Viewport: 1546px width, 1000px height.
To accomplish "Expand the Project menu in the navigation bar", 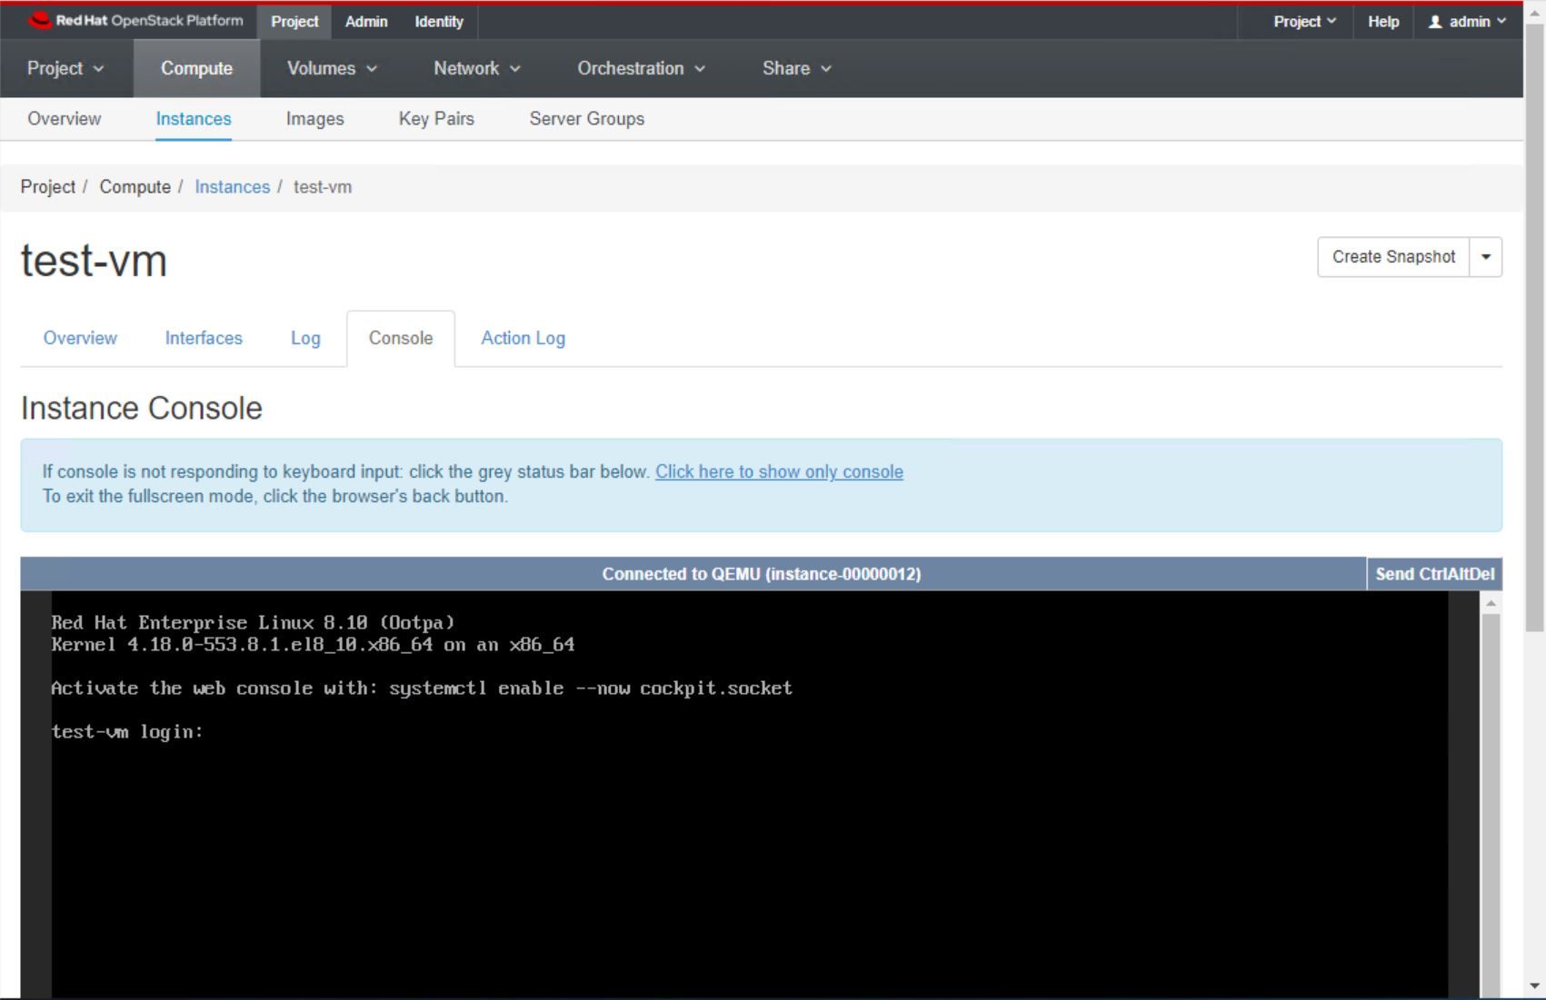I will click(65, 68).
